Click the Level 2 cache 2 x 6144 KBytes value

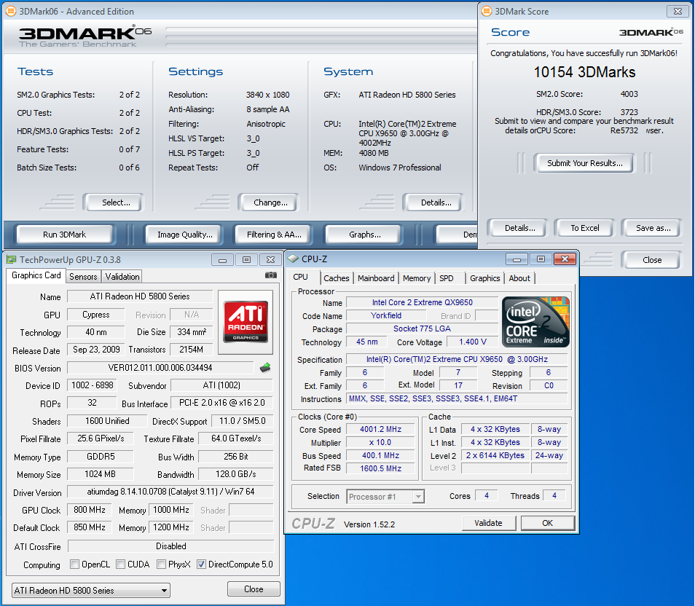495,455
